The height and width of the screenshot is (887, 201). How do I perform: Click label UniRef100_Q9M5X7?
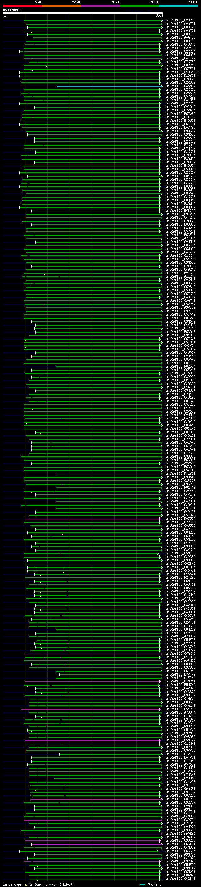pyautogui.click(x=180, y=415)
